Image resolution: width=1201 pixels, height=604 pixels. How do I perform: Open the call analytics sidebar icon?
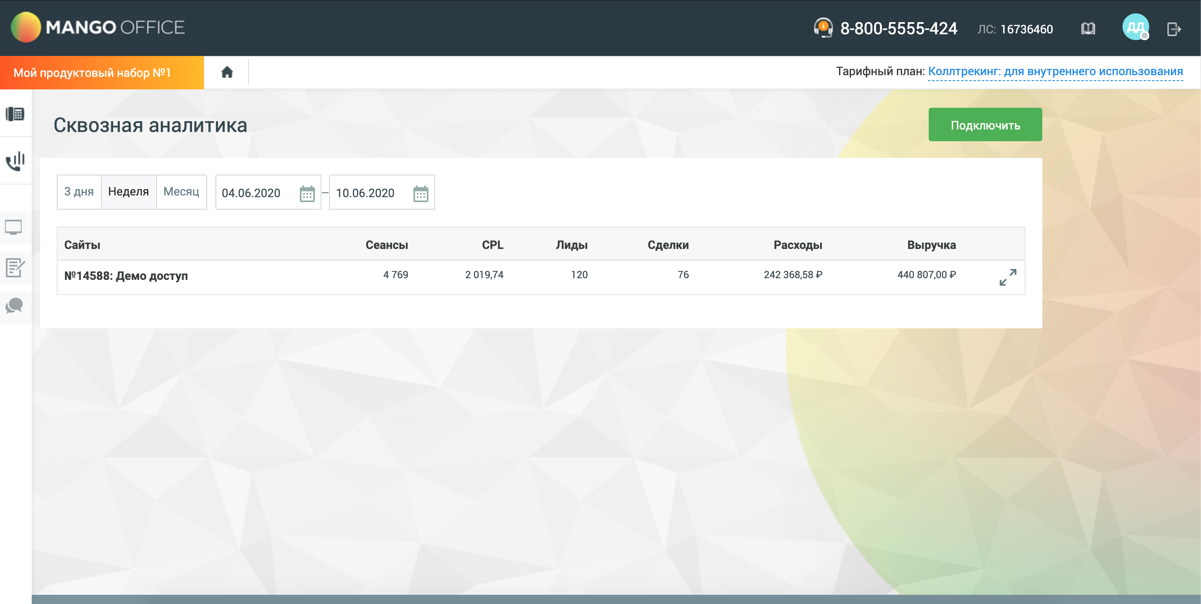click(x=15, y=161)
